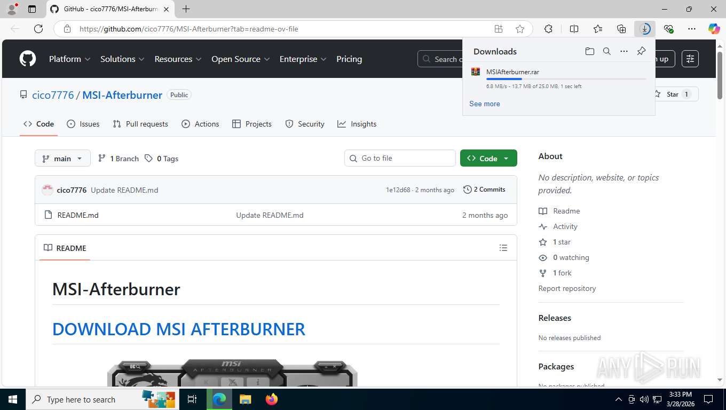726x410 pixels.
Task: Open the tab actions menu icon
Action: click(32, 9)
